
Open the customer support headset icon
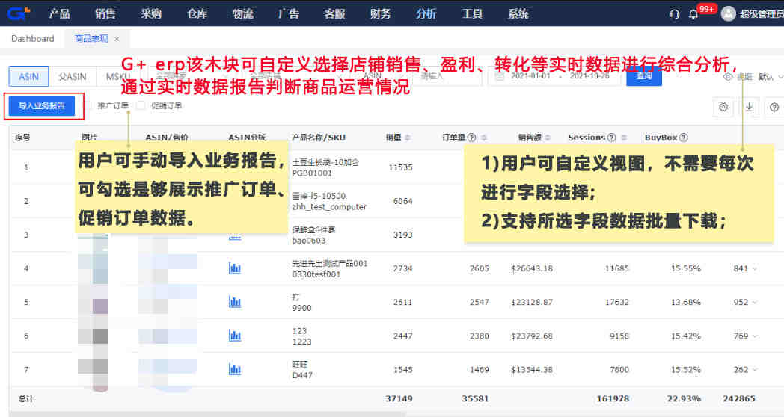pos(674,14)
